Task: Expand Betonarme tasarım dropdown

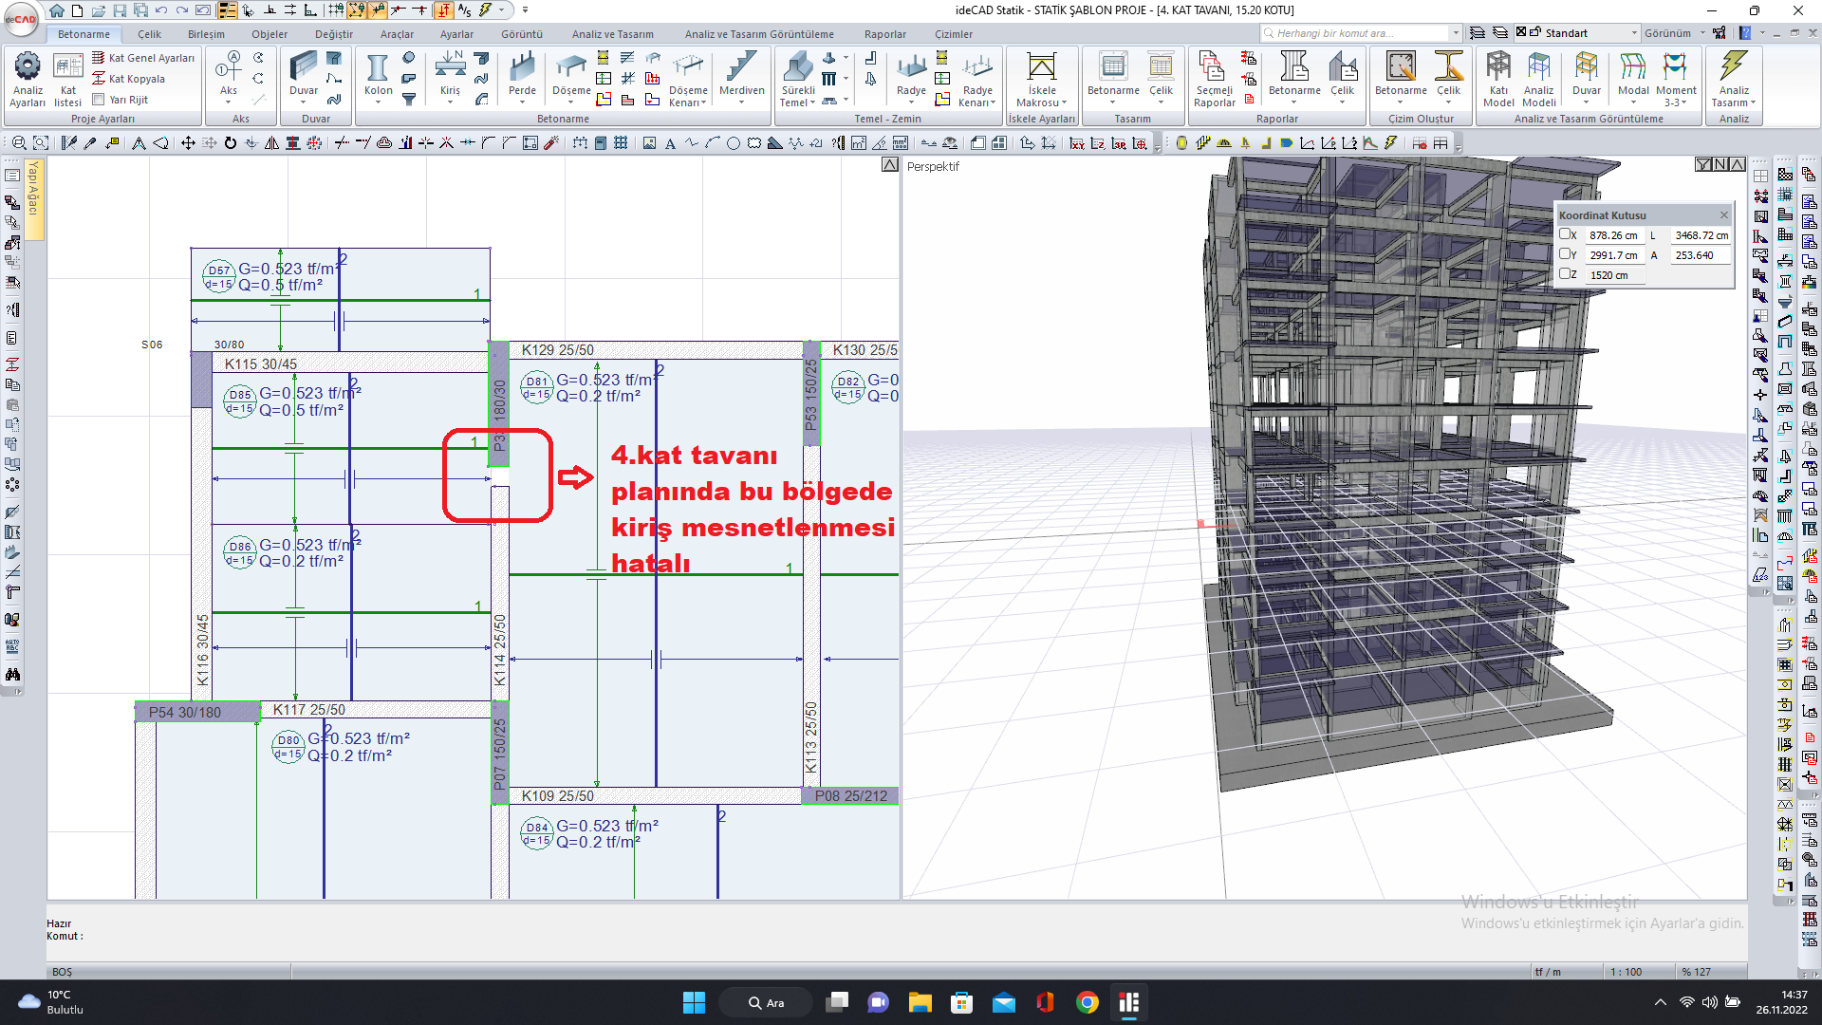Action: (x=1112, y=102)
